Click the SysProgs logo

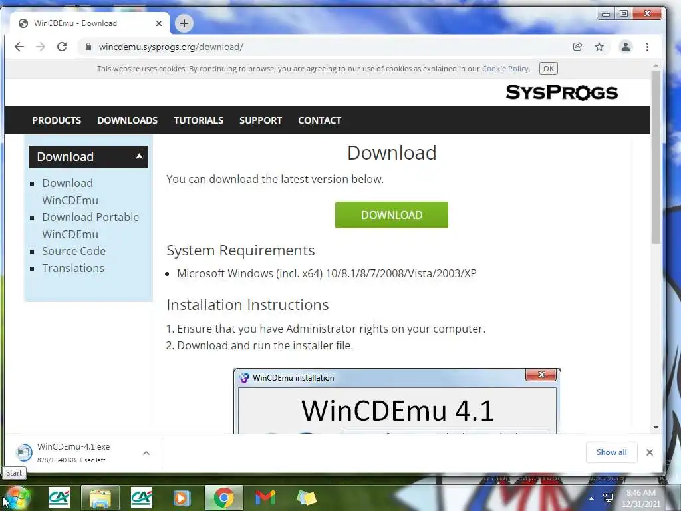pos(561,92)
